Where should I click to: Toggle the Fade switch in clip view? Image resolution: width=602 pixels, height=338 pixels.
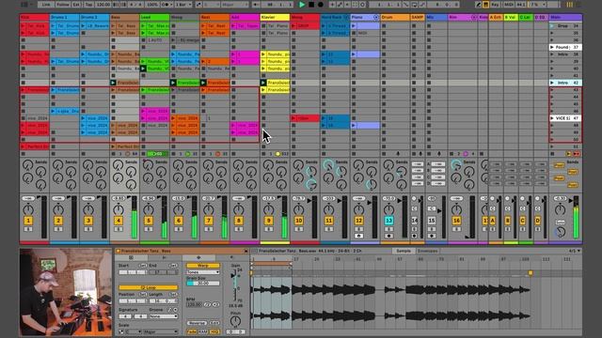[x=192, y=331]
